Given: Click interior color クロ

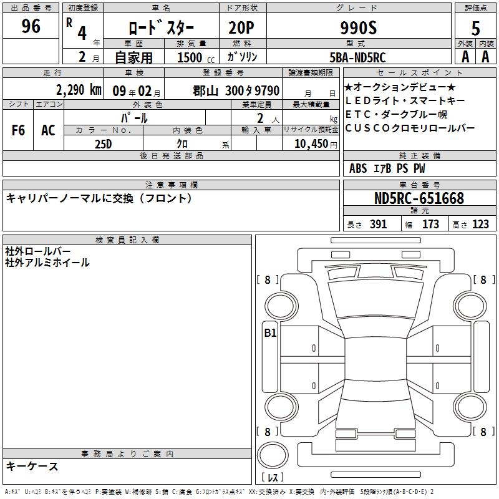Looking at the screenshot, I should click(182, 144).
